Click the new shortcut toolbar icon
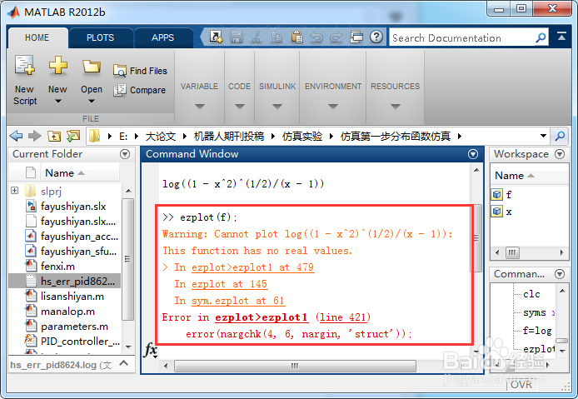Screen dimensions: 578x399 click(x=216, y=37)
